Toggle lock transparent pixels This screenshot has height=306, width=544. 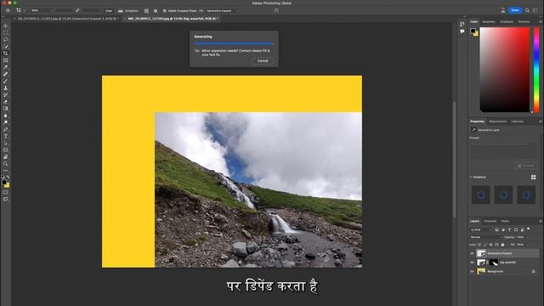[479, 245]
